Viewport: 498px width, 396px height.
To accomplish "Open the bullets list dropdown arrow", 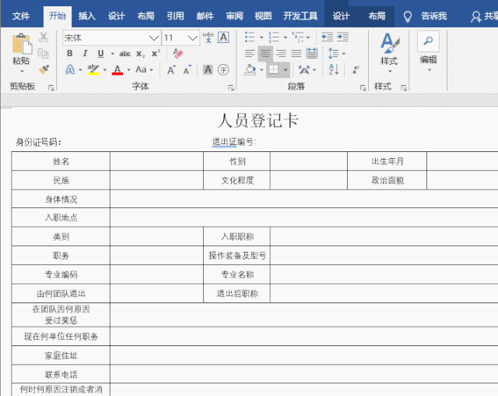I will click(261, 37).
